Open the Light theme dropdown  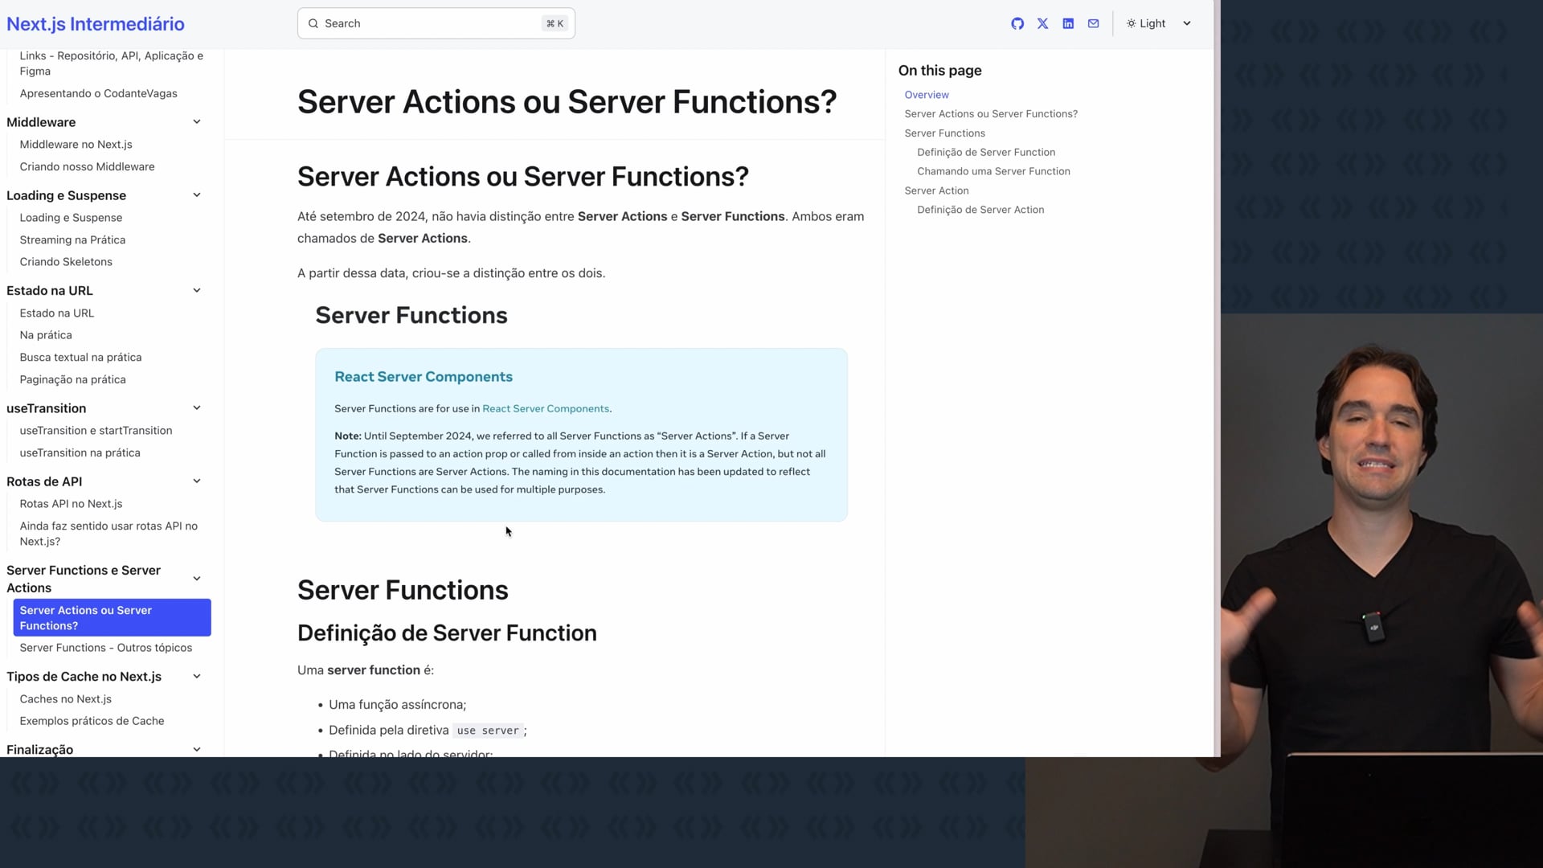pos(1158,23)
